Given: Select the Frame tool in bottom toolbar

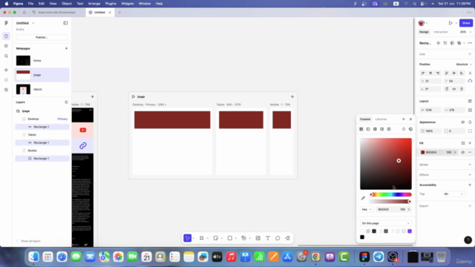Looking at the screenshot, I should click(201, 238).
